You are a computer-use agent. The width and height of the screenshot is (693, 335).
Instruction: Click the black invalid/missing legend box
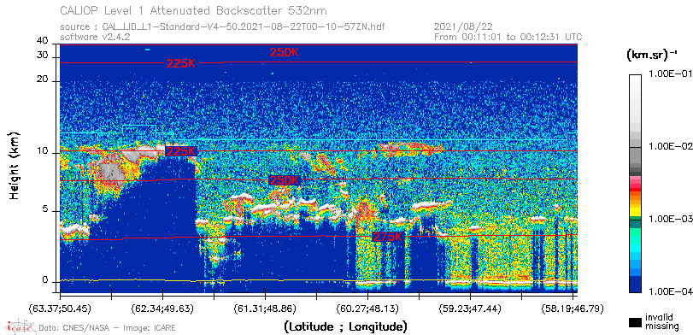(636, 322)
